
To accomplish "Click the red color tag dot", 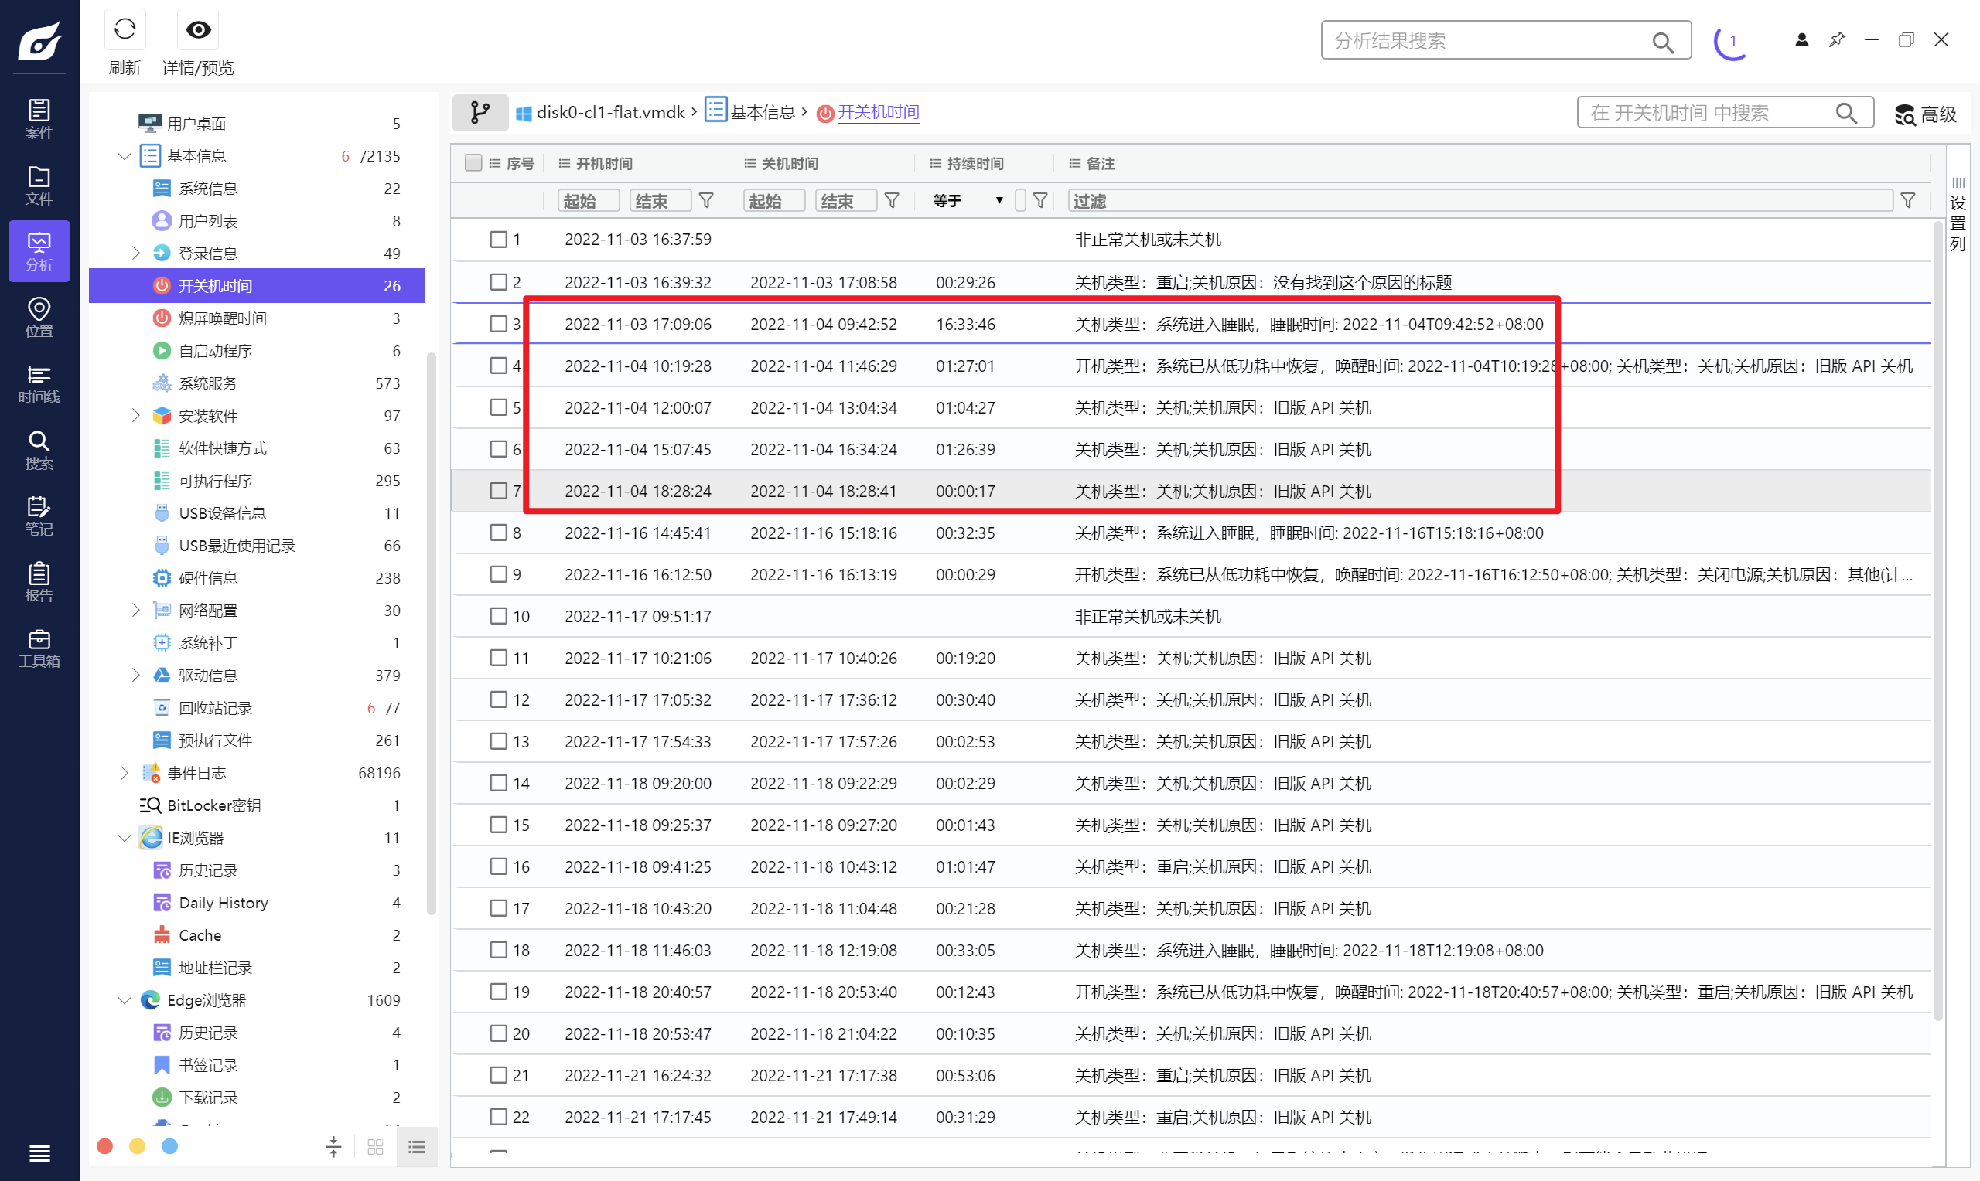I will click(x=104, y=1146).
